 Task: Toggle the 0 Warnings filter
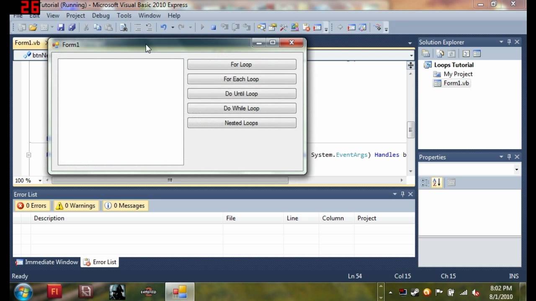[76, 206]
